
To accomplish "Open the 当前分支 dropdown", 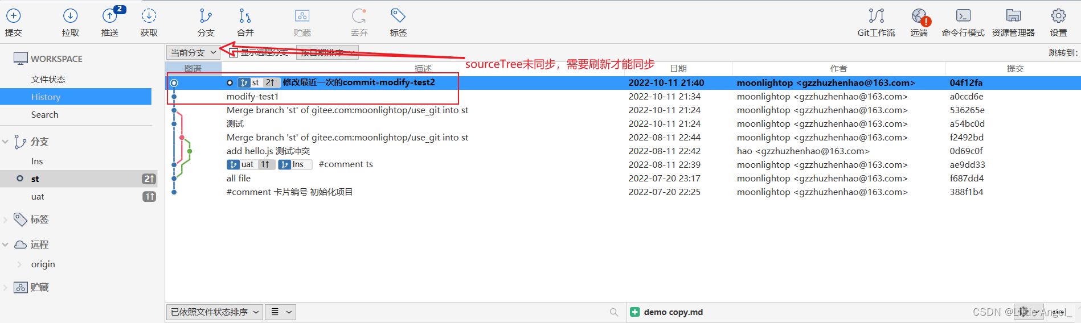I will click(x=193, y=52).
